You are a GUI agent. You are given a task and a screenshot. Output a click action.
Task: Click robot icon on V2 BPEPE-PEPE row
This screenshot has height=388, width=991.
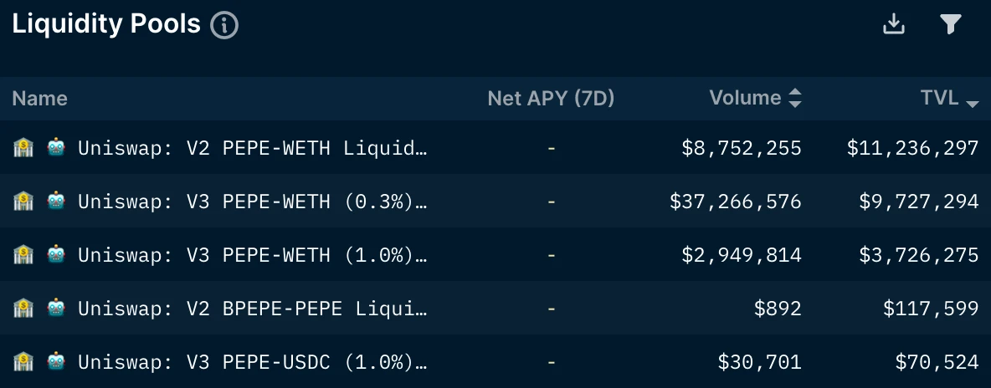(56, 309)
